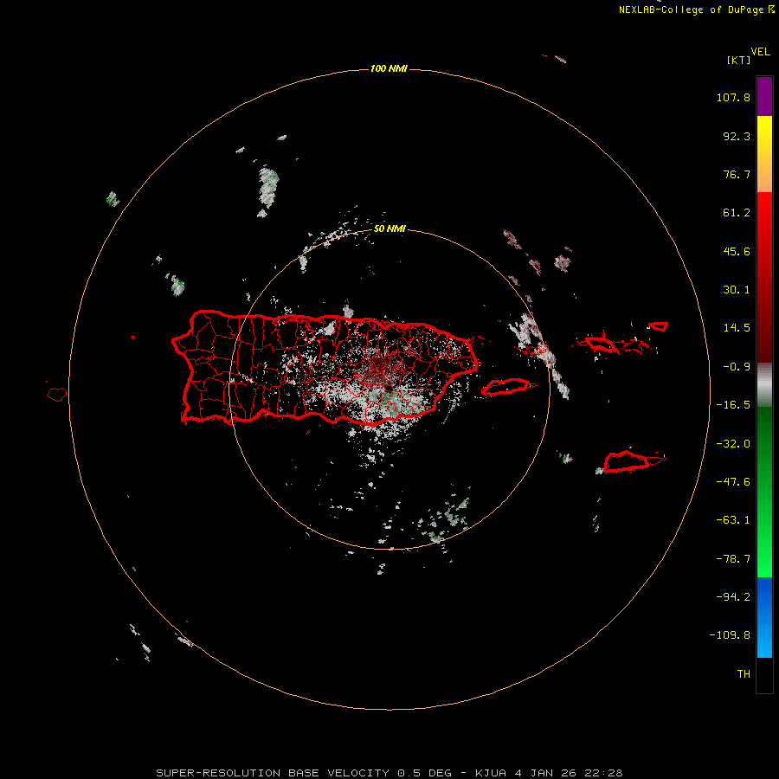Click the gray near-zero color bar segment
The width and height of the screenshot is (779, 779).
click(x=764, y=385)
